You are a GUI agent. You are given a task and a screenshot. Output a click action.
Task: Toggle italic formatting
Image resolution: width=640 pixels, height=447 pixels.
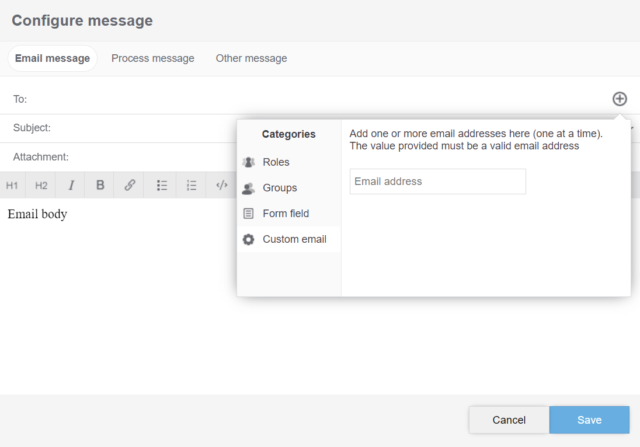pos(71,186)
